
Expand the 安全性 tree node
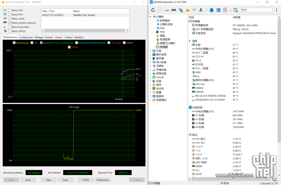pyautogui.click(x=150, y=89)
